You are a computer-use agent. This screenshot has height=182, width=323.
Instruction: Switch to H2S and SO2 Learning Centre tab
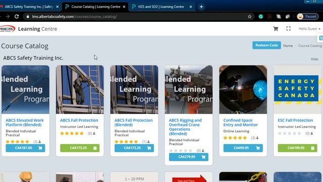pyautogui.click(x=161, y=7)
